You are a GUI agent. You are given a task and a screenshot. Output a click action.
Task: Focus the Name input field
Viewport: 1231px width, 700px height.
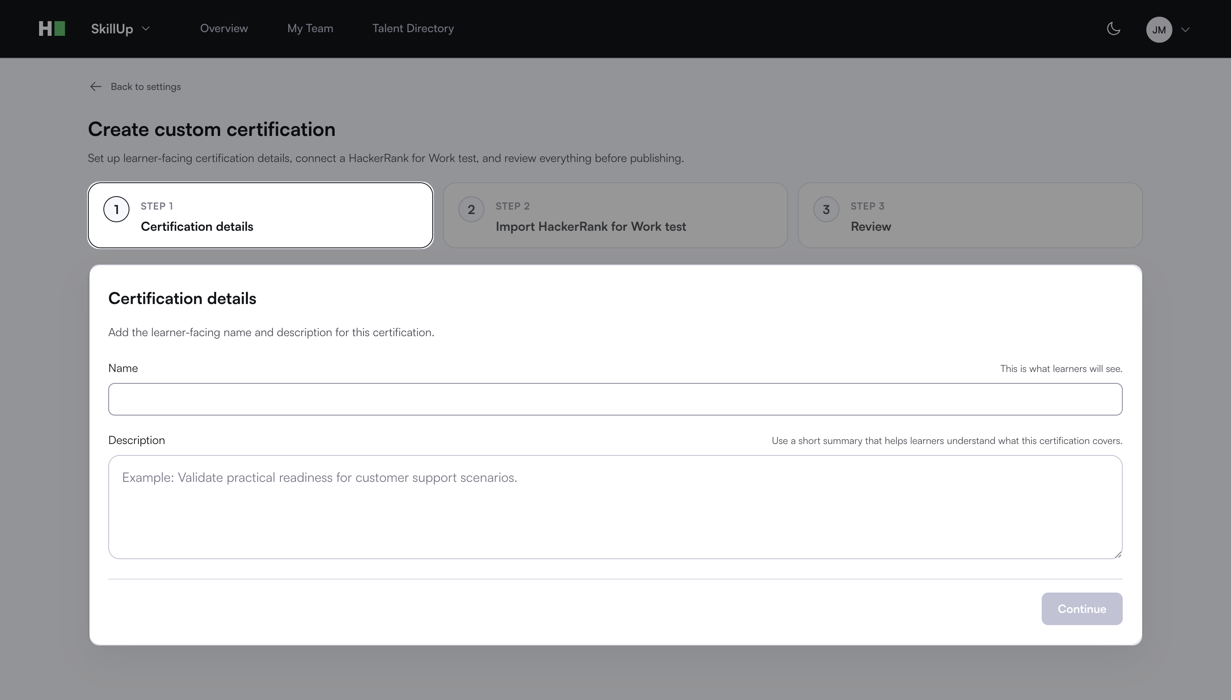tap(615, 399)
